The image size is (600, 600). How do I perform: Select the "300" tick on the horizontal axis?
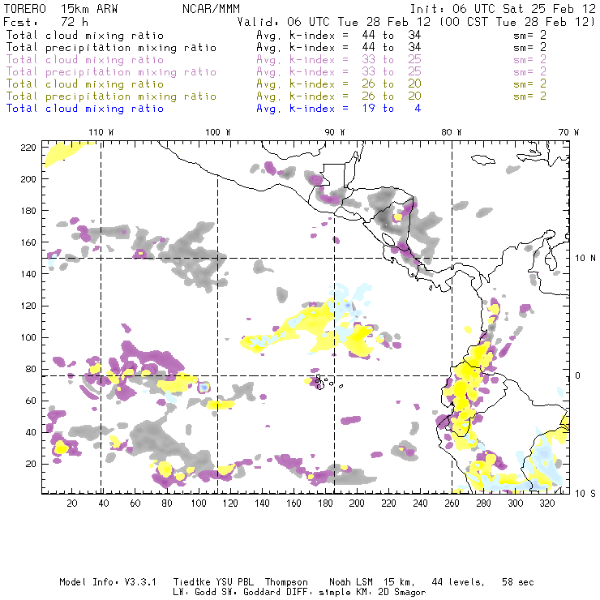tap(515, 504)
